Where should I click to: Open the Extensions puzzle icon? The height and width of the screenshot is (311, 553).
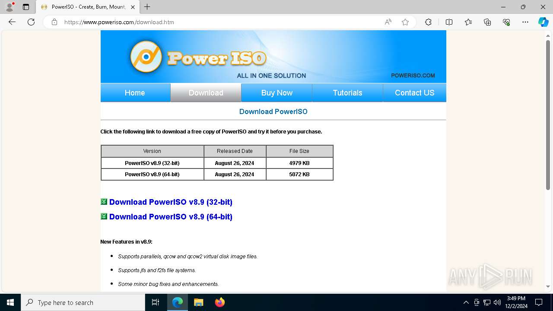[428, 22]
